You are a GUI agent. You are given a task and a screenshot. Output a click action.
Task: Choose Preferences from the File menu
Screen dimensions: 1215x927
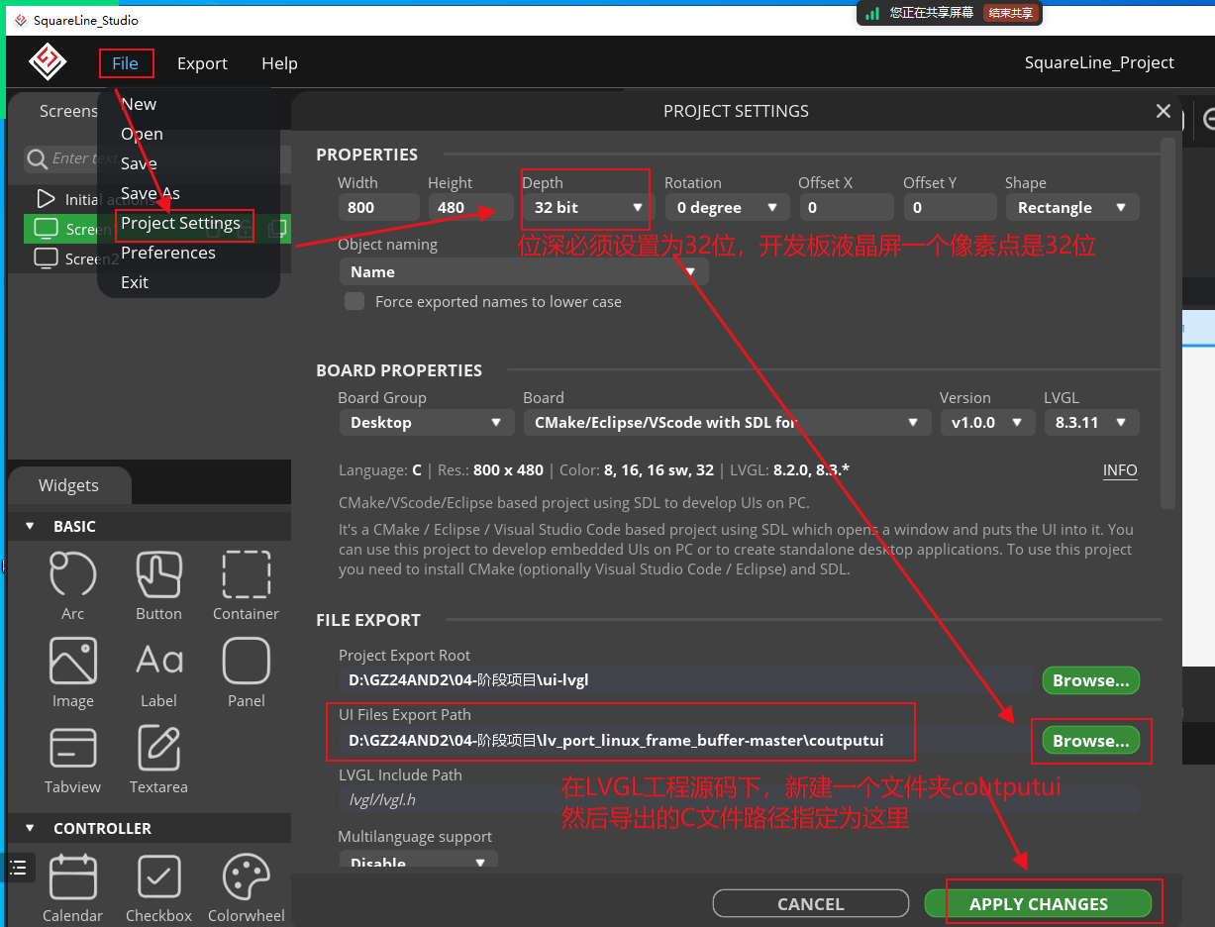168,253
